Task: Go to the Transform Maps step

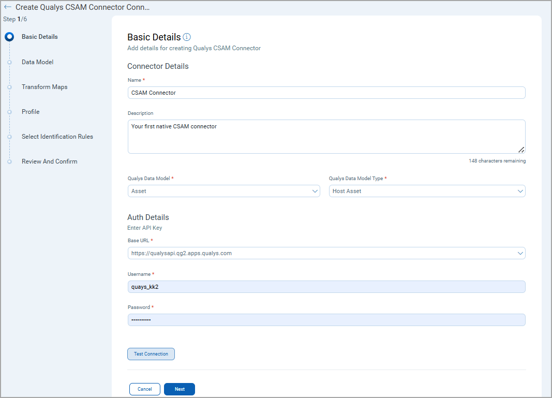Action: pyautogui.click(x=44, y=87)
